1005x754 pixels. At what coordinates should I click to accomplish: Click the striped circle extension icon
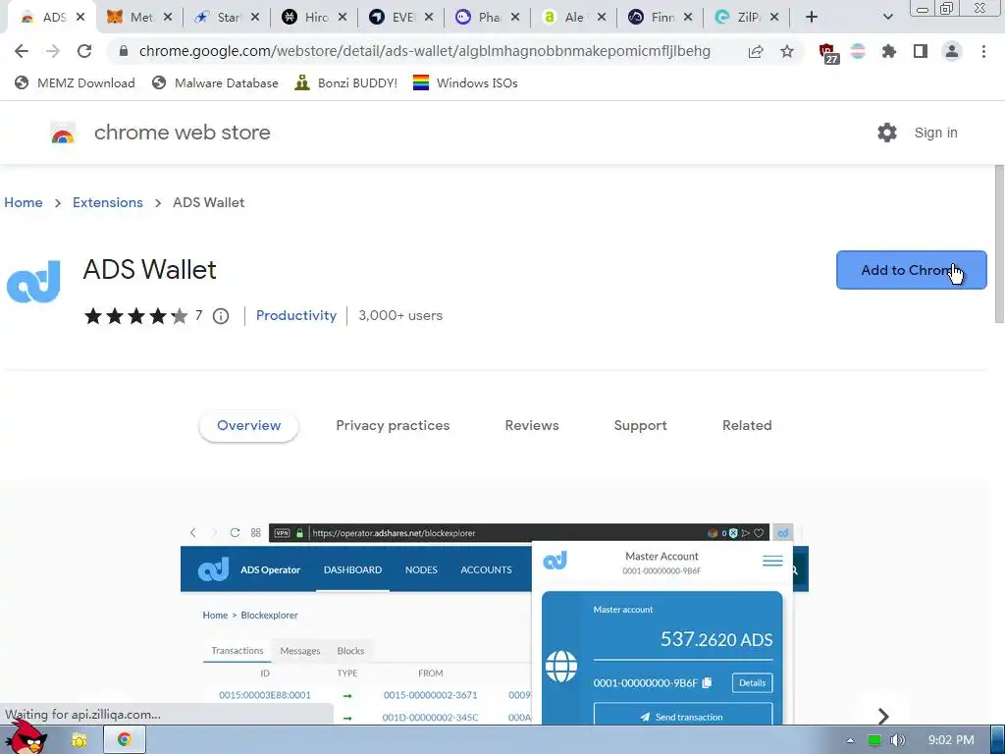(x=858, y=51)
